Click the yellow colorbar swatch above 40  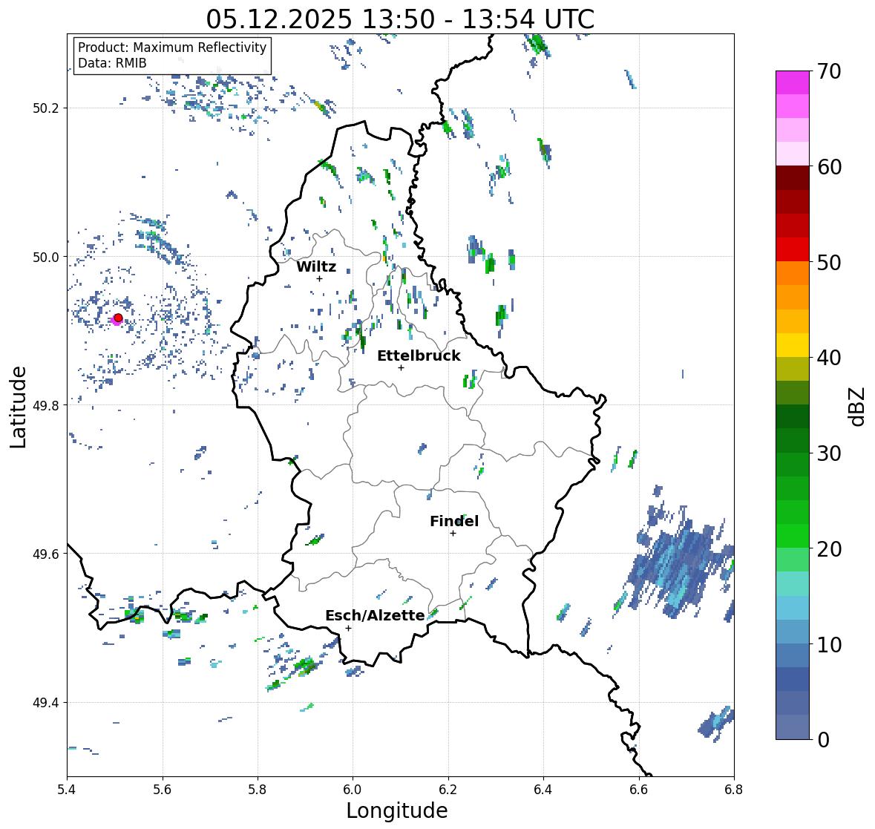(793, 345)
